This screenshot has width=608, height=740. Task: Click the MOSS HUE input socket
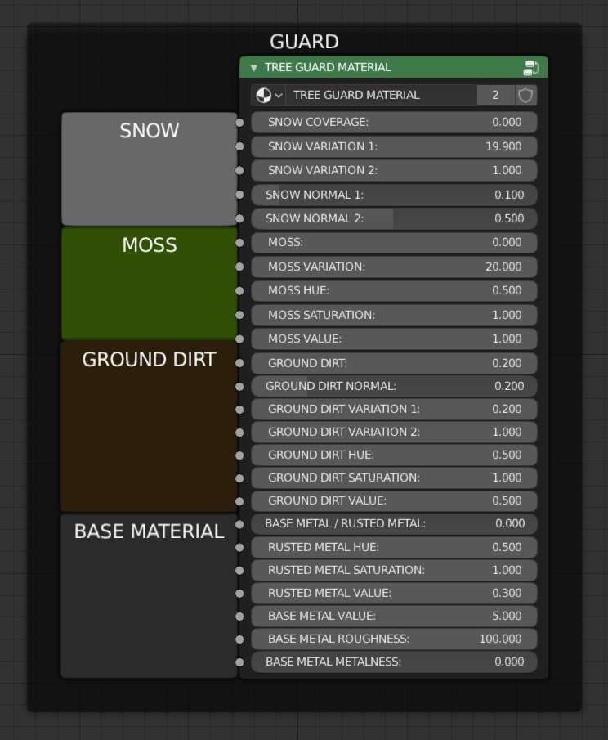click(239, 291)
